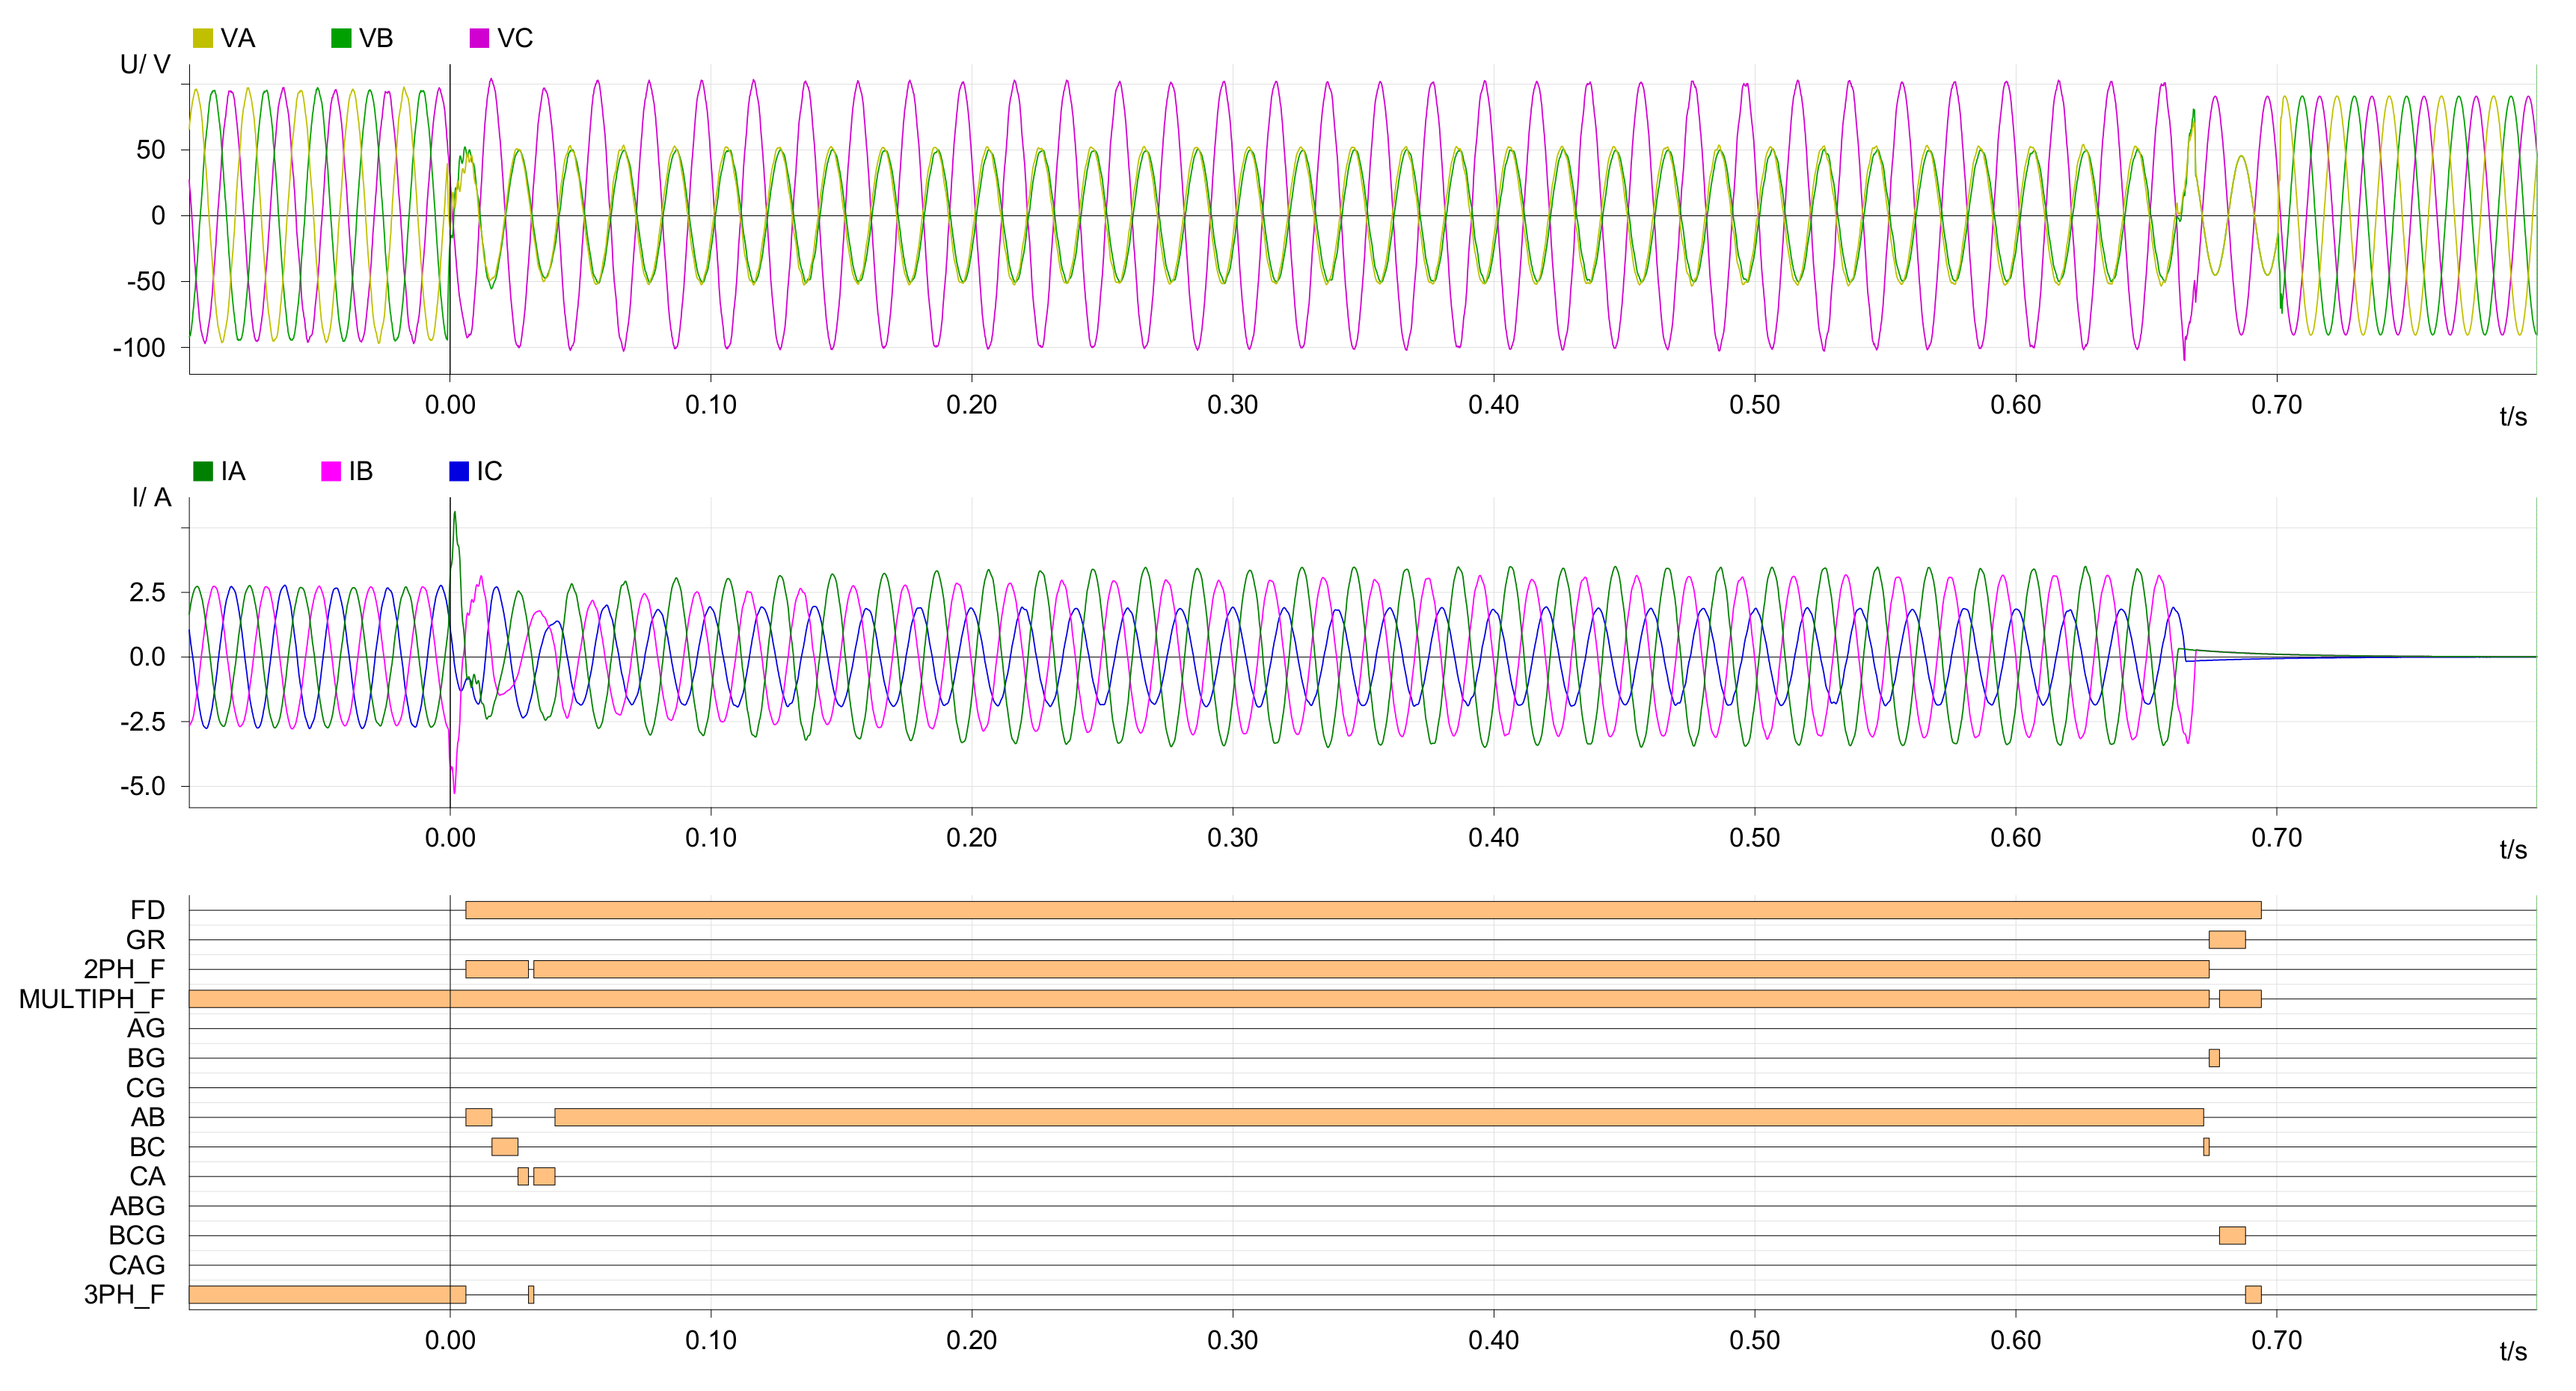Image resolution: width=2576 pixels, height=1391 pixels.
Task: Click the MULTIPH_F row label
Action: [92, 999]
